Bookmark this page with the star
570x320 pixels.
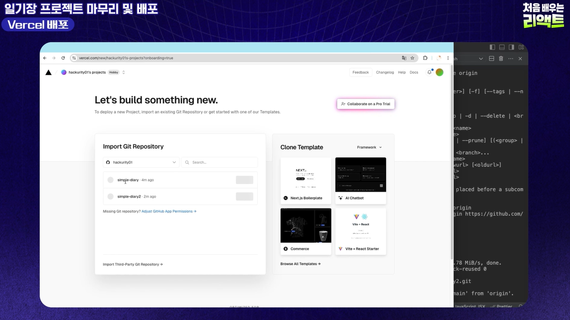coord(412,58)
